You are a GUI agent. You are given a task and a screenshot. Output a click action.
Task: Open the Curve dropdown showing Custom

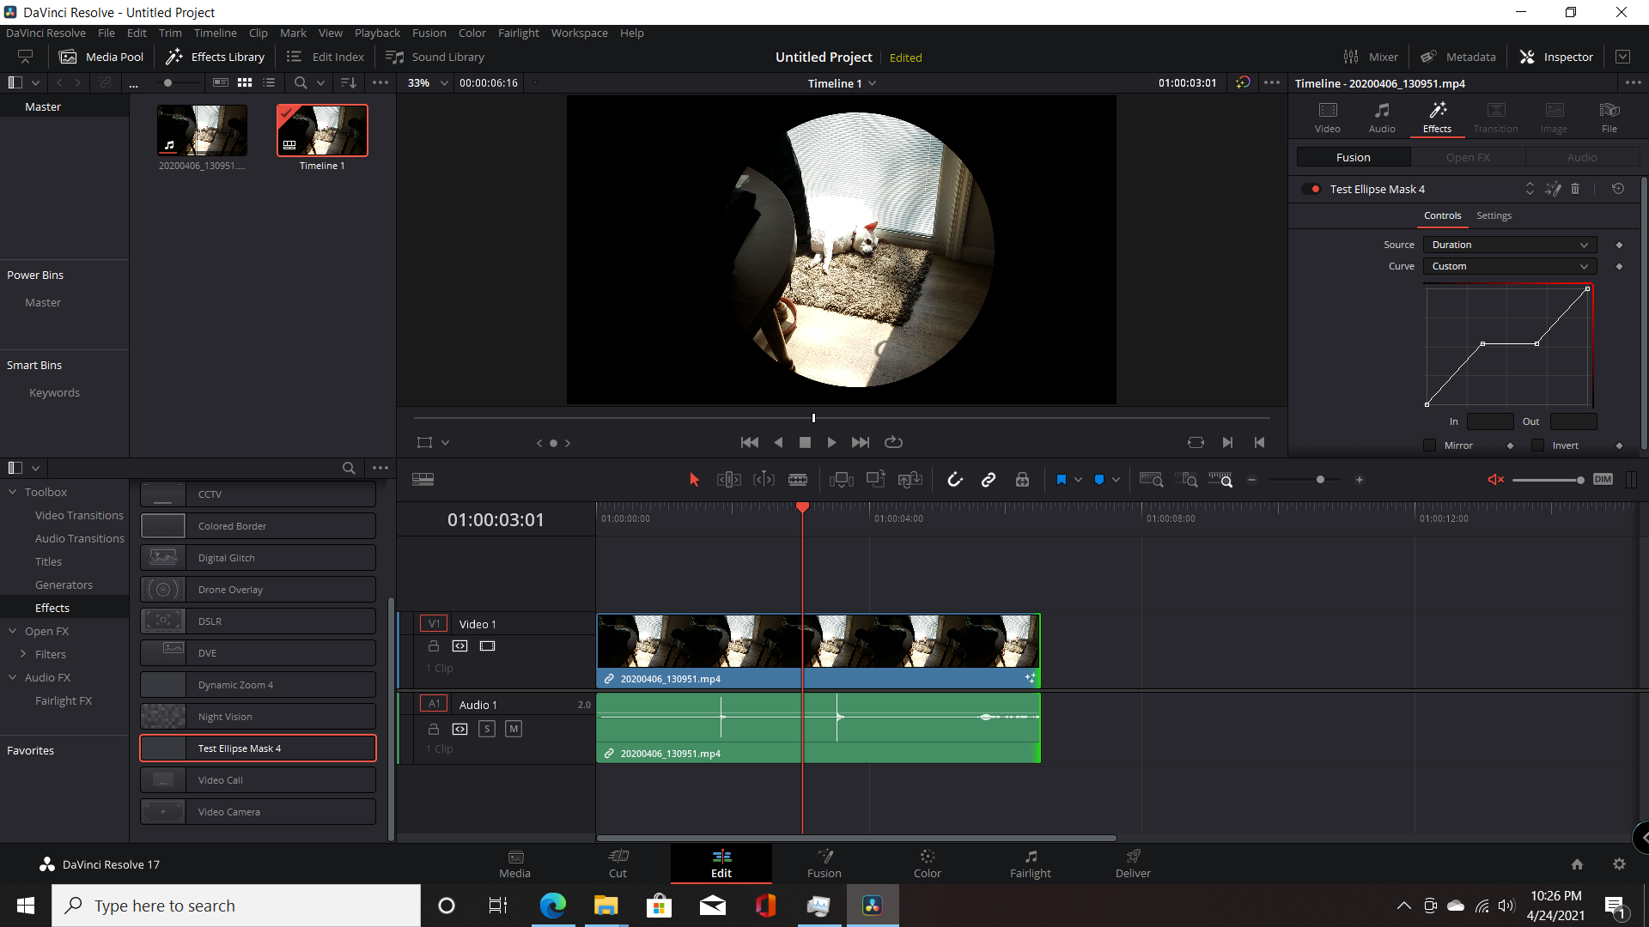click(1510, 266)
